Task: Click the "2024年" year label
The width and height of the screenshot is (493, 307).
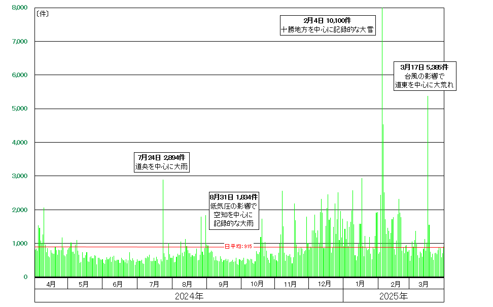Action: point(189,296)
